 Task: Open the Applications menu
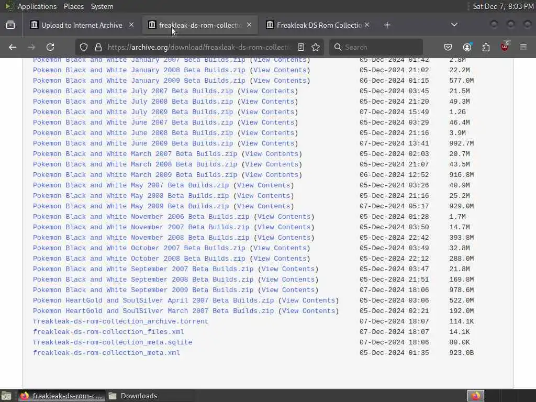37,6
